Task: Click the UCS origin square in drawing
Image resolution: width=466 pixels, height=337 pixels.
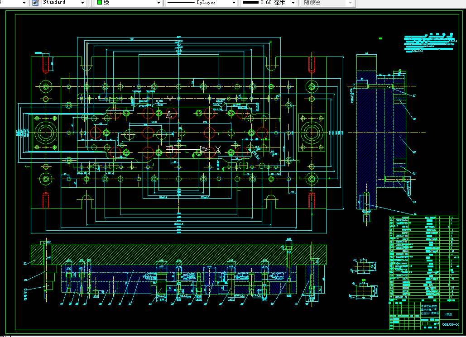Action: (169, 149)
